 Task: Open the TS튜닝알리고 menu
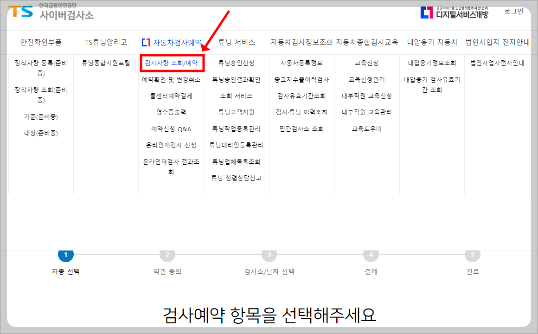[x=105, y=41]
